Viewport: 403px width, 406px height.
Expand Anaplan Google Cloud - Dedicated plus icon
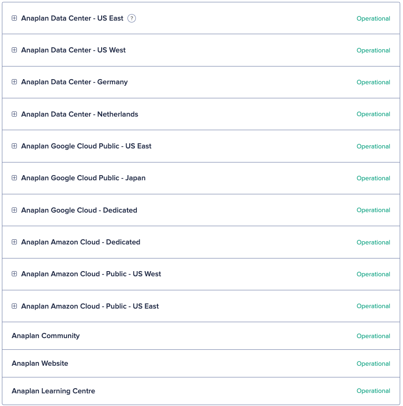[14, 210]
